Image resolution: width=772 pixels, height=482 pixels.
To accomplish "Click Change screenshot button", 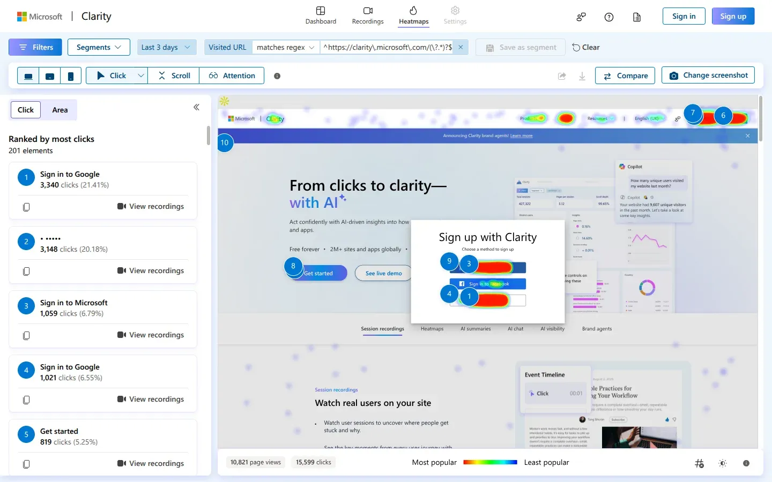I will click(x=708, y=75).
